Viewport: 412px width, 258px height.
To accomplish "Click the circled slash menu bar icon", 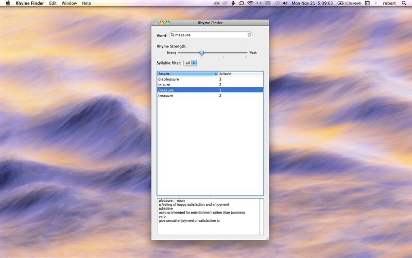I will tap(225, 3).
